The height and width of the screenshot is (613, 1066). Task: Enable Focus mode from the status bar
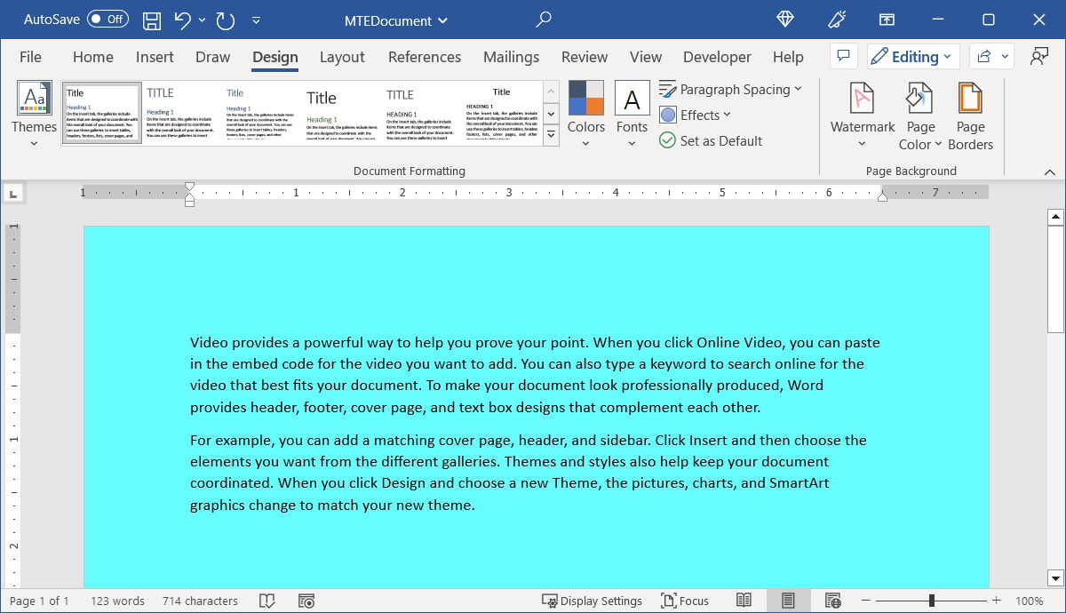click(x=684, y=601)
